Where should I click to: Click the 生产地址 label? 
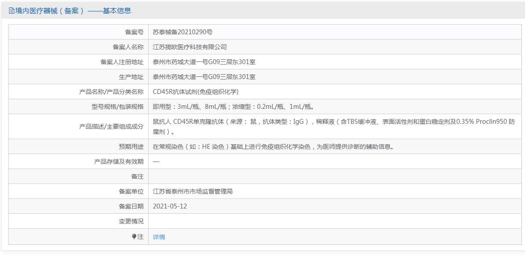(131, 77)
